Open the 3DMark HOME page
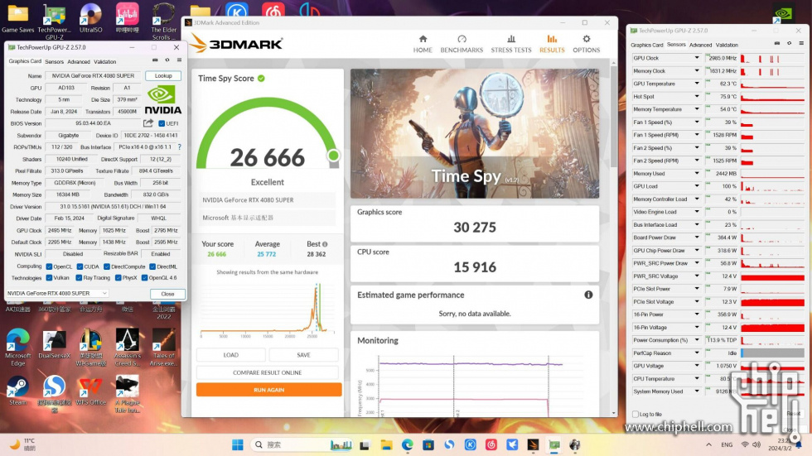Viewport: 812px width, 456px height. 423,44
